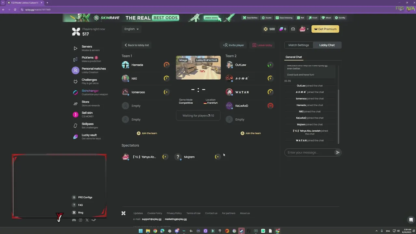Viewport: 416px width, 234px height.
Task: Open the Lucky vault icon
Action: [75, 136]
